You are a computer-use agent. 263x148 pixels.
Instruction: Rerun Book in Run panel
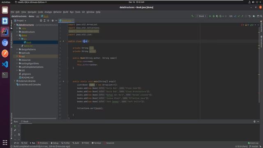click(x=15, y=126)
